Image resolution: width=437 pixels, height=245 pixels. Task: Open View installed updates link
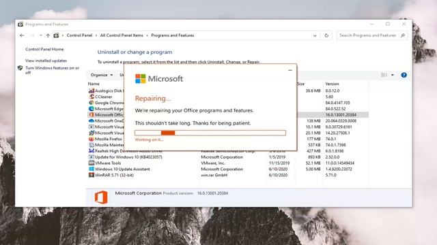tap(46, 61)
